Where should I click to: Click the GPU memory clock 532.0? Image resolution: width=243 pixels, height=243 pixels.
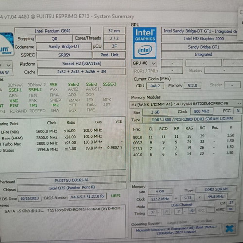192,86
